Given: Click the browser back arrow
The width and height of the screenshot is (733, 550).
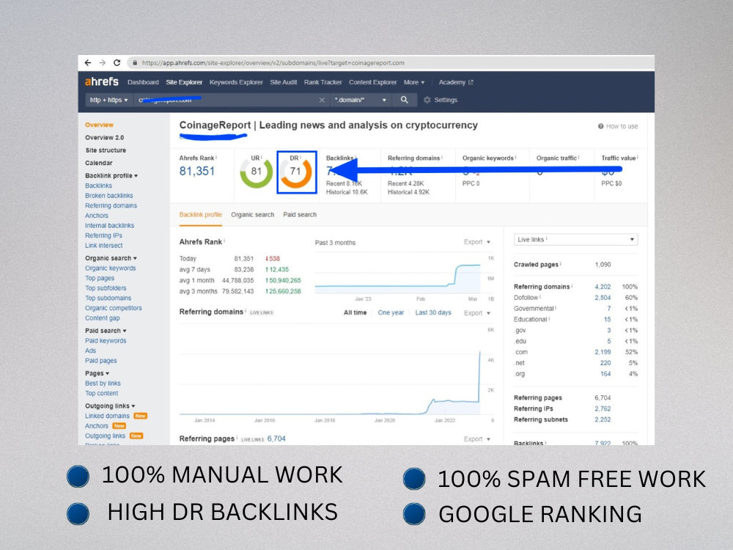Looking at the screenshot, I should click(87, 62).
